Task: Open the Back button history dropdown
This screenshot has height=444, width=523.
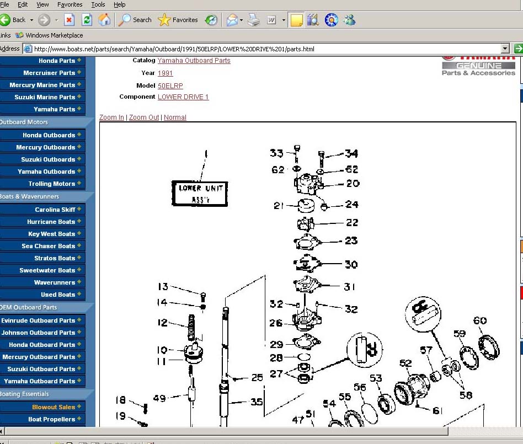Action: tap(31, 20)
